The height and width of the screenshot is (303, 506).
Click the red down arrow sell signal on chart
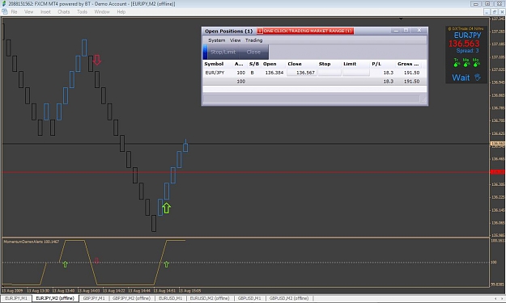97,60
